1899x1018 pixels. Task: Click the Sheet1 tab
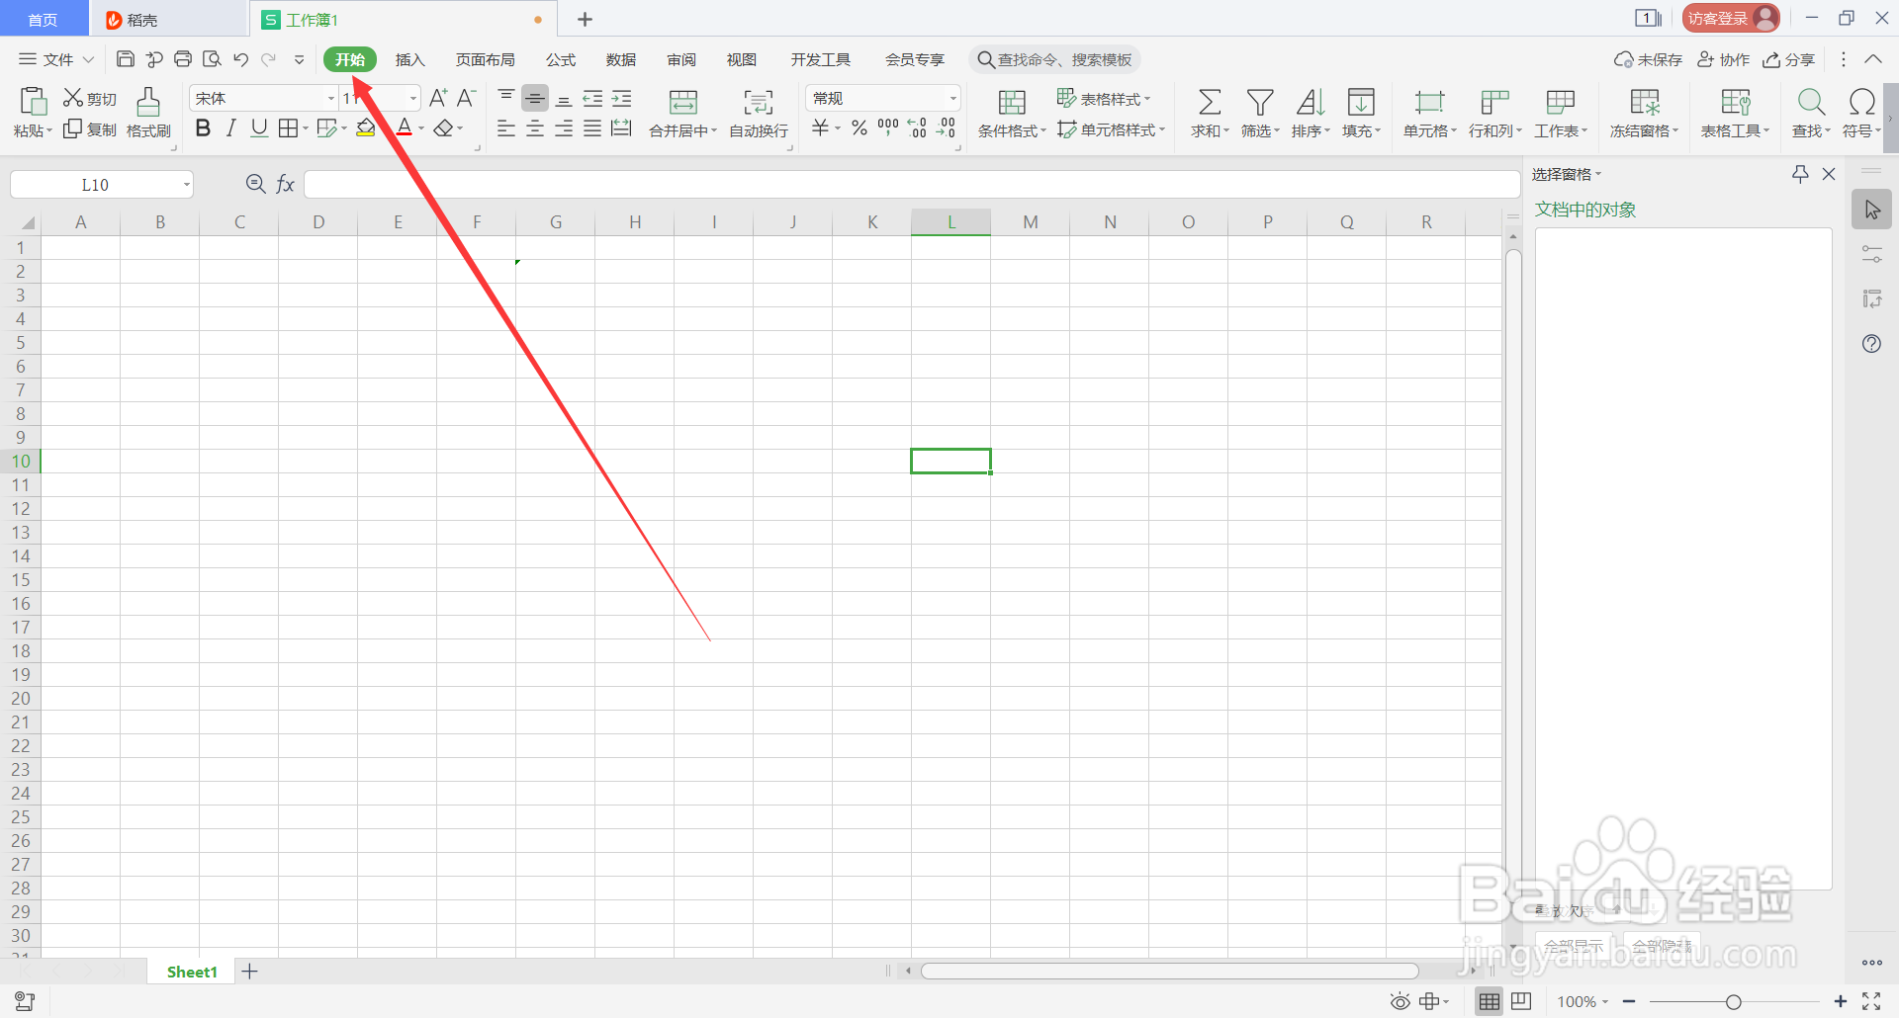tap(192, 972)
